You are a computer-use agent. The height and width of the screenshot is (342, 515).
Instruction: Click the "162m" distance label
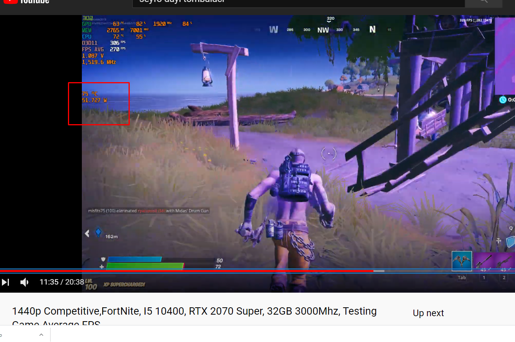(112, 236)
